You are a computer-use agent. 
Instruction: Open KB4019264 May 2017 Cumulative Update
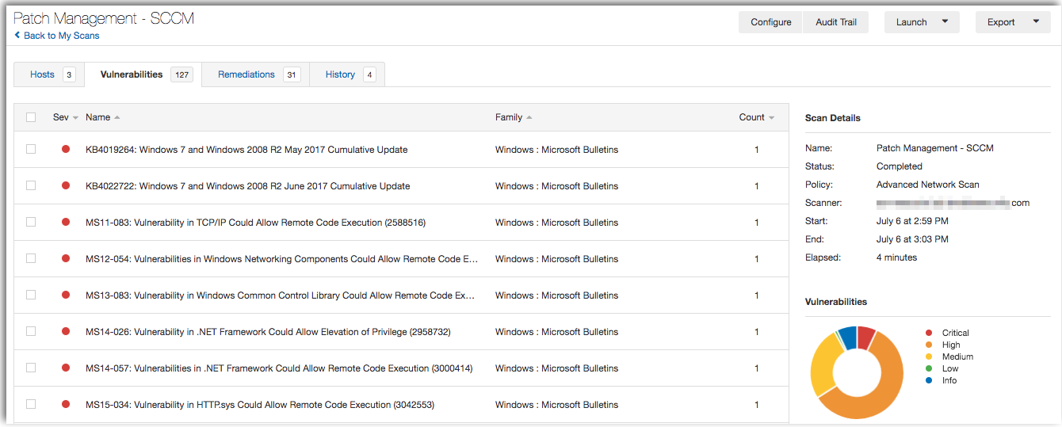[x=246, y=150]
